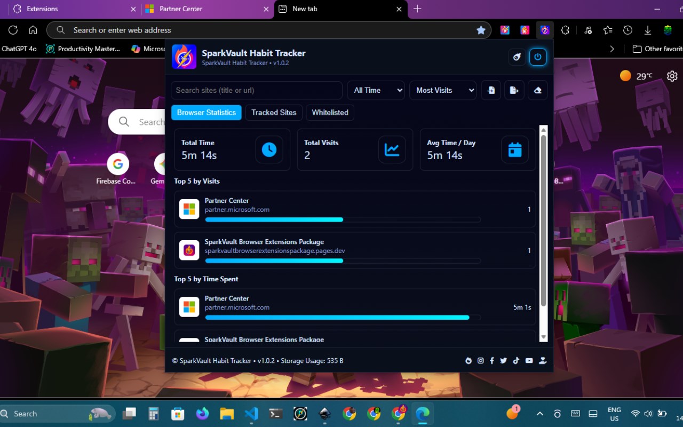This screenshot has width=683, height=427.
Task: Click the comet icon in SparkVault header
Action: point(517,57)
